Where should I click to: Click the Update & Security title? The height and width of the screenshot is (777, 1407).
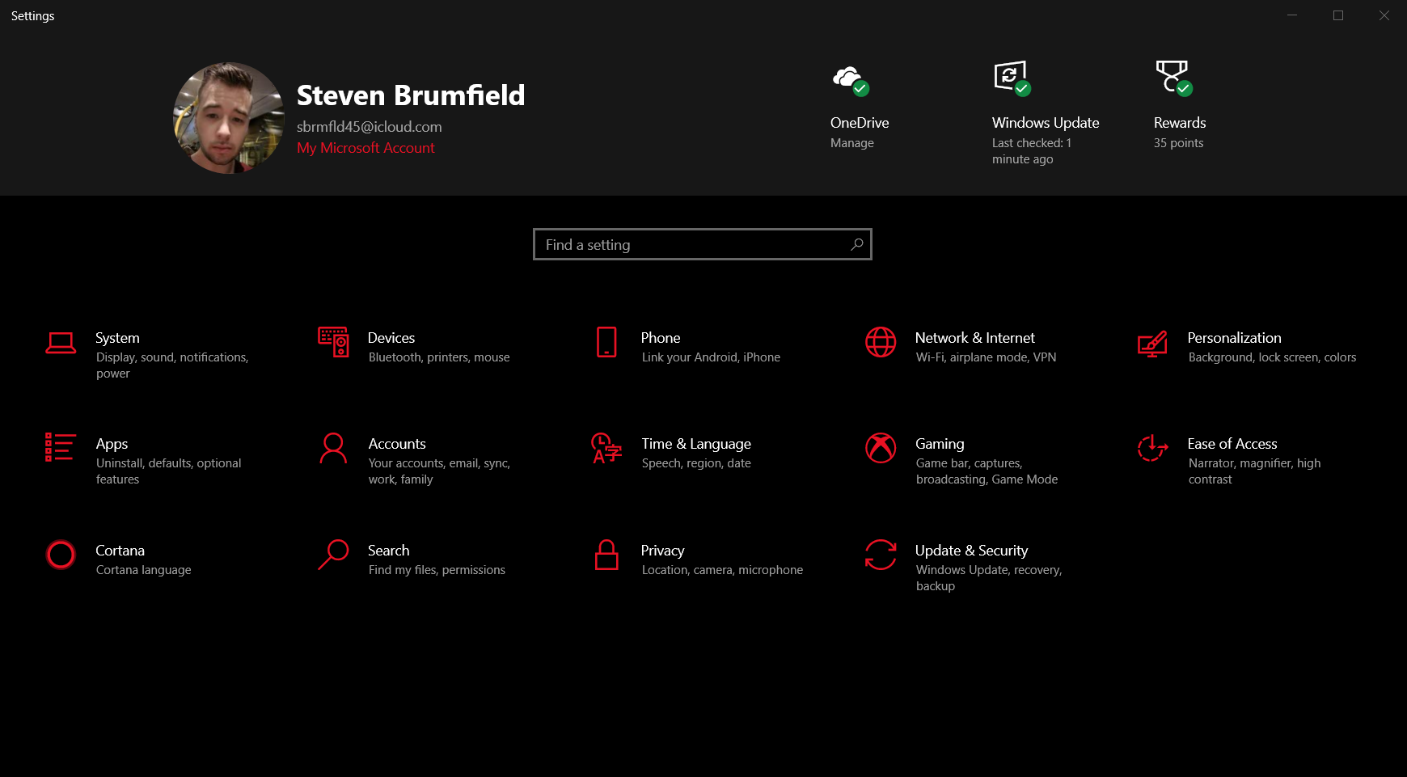point(972,551)
